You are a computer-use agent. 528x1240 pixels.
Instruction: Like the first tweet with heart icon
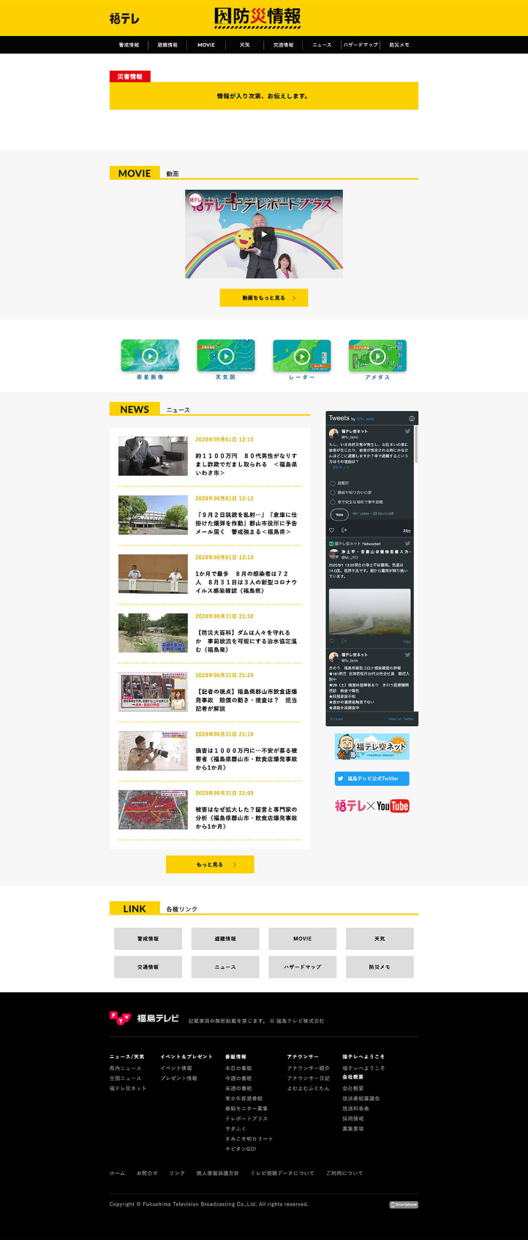point(332,530)
